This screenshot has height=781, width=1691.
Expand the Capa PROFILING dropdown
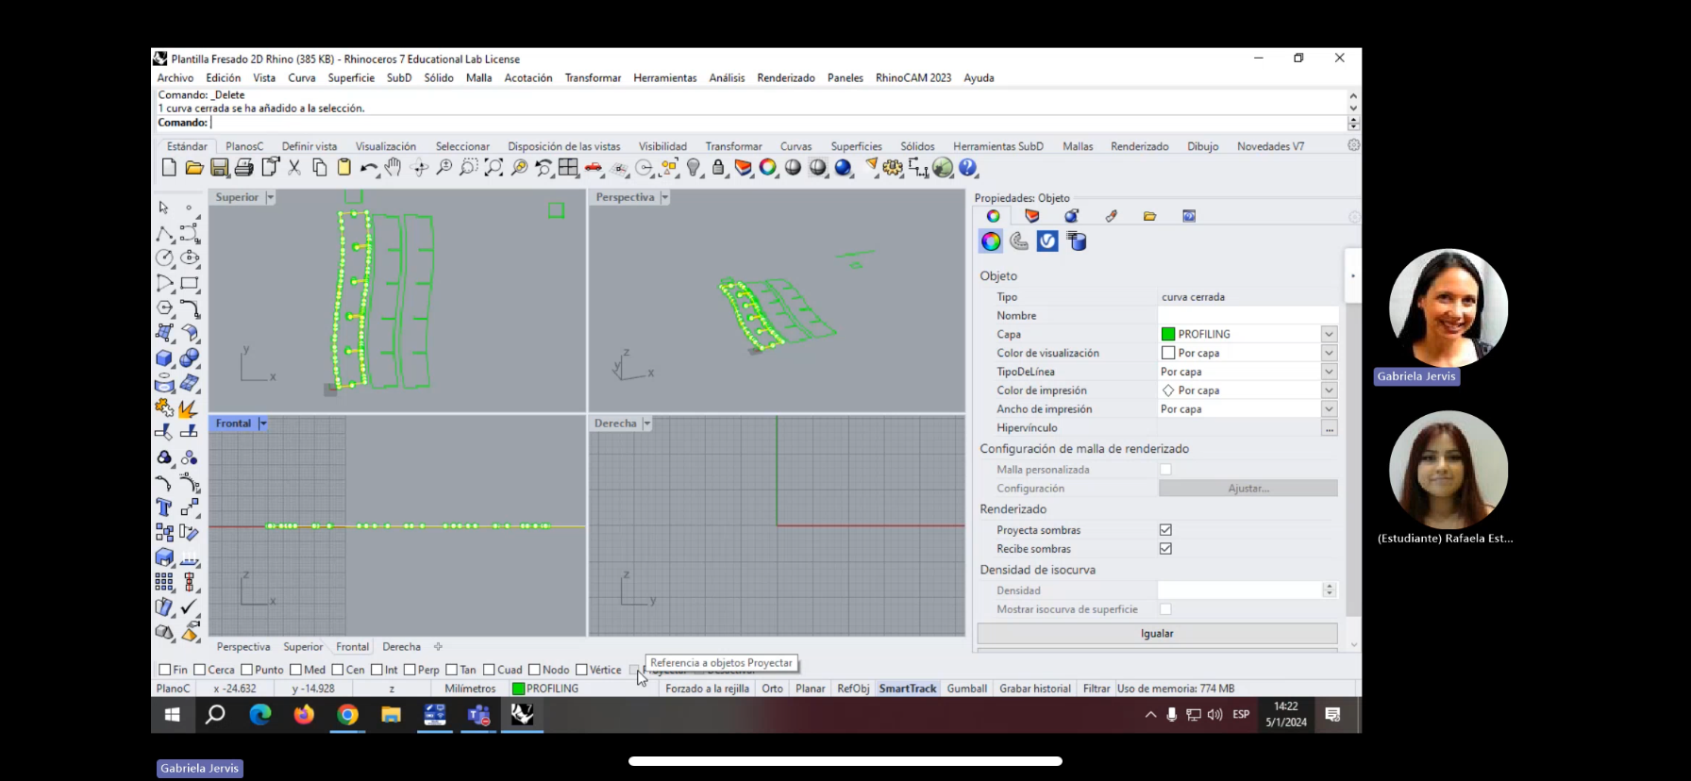click(1329, 334)
